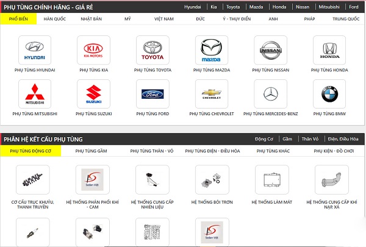Viewport: 366px width, 247px height.
Task: Click the intake exhaust pipe image tile
Action: point(331,179)
